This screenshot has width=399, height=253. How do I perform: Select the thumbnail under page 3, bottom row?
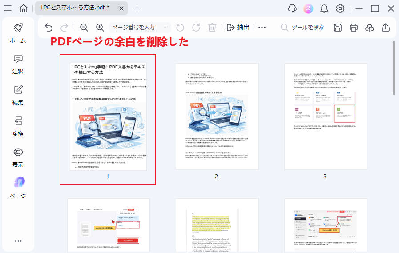(x=326, y=226)
